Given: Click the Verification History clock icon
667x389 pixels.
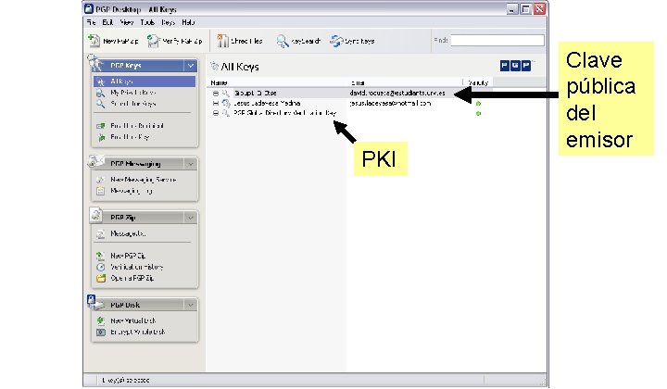Looking at the screenshot, I should (100, 267).
